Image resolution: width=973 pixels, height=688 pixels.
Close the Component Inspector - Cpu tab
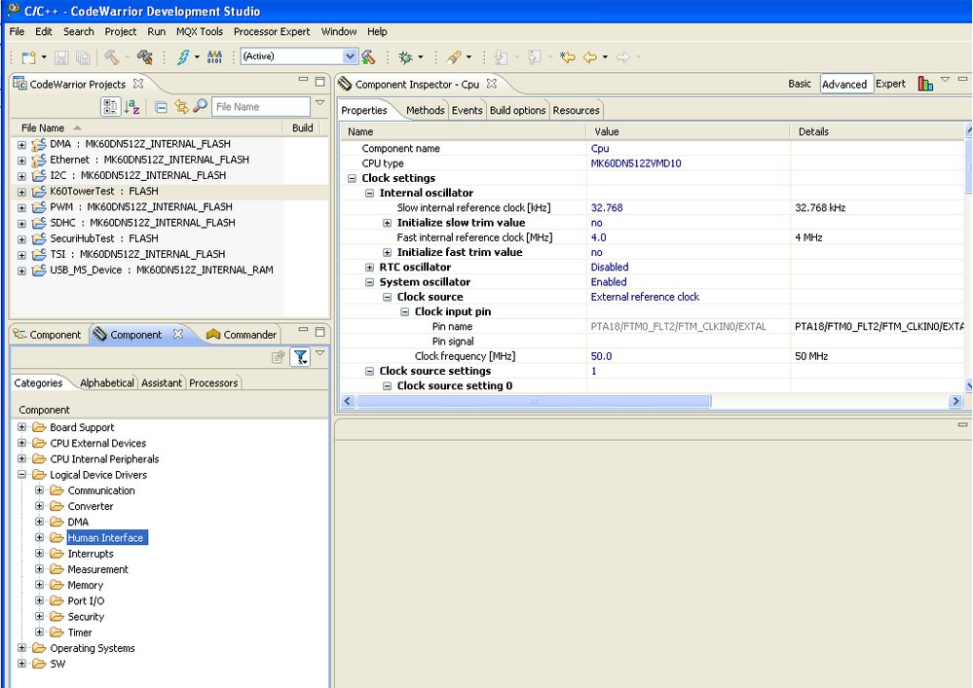click(492, 83)
